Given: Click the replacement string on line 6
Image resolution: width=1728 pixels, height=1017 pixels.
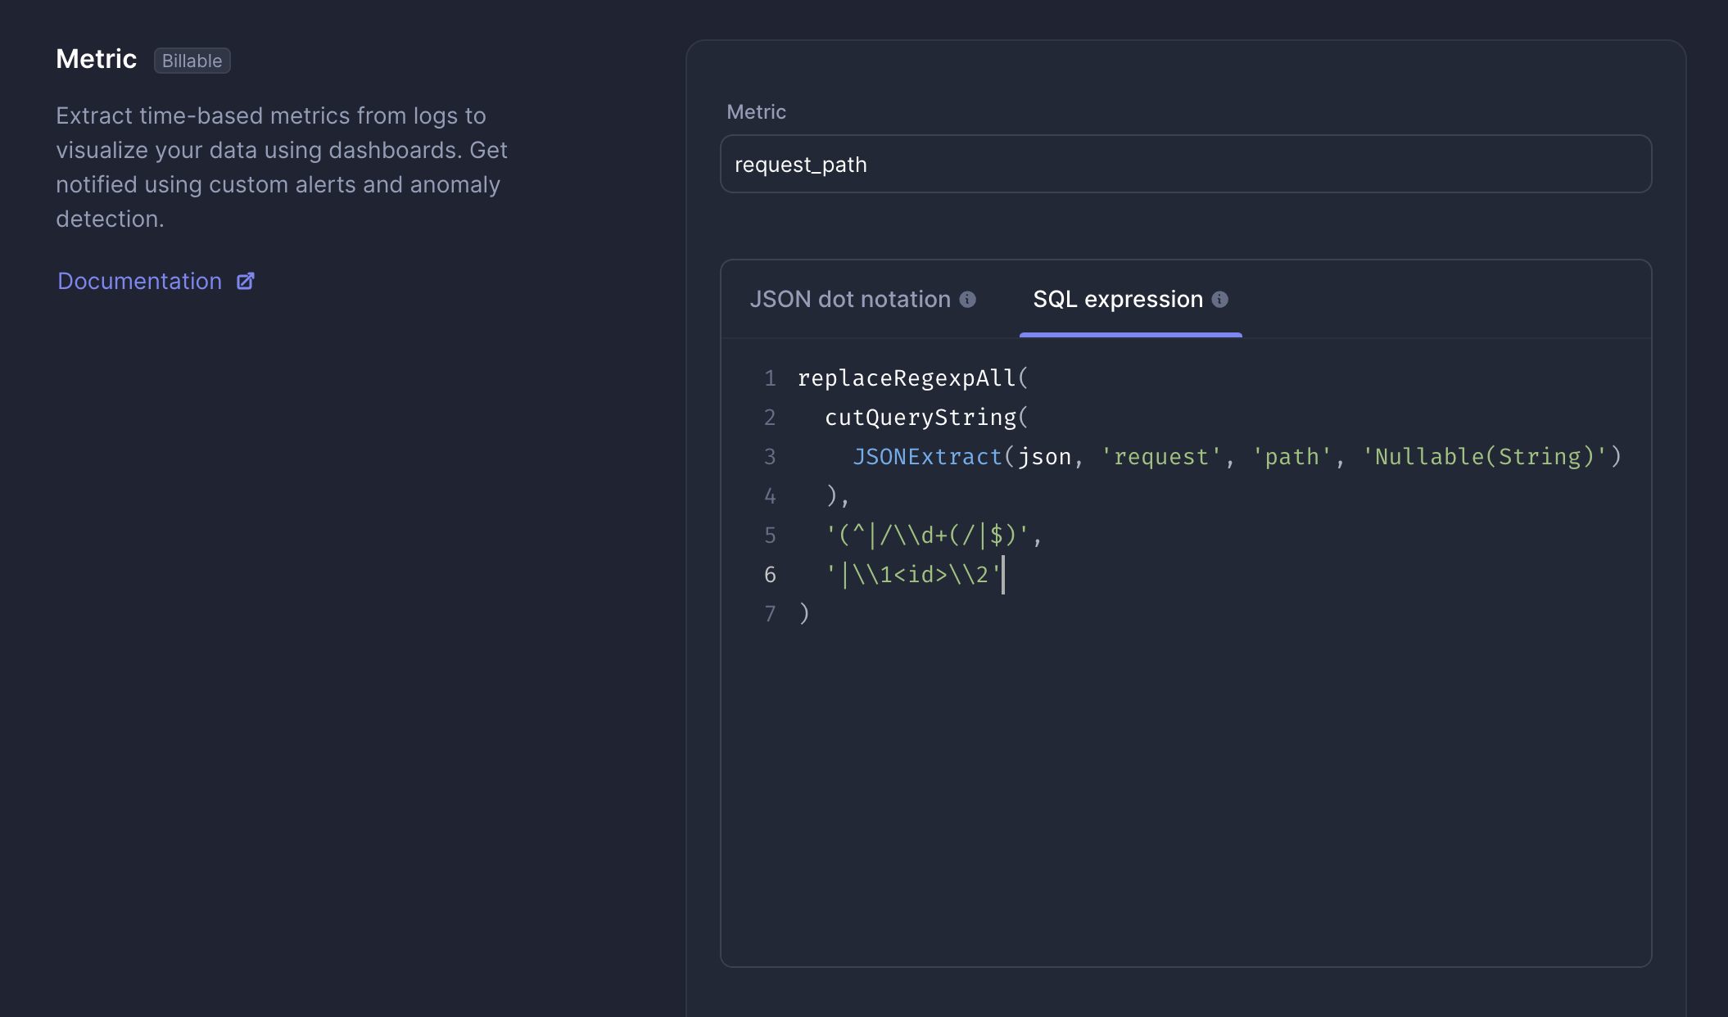Looking at the screenshot, I should click(x=913, y=575).
